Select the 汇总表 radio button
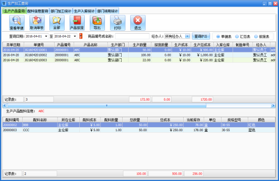The width and height of the screenshot is (279, 181). tap(237, 37)
